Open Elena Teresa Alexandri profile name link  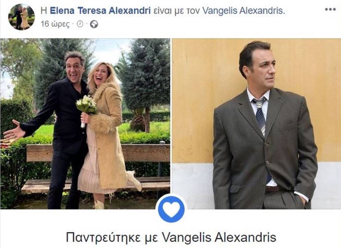point(100,10)
